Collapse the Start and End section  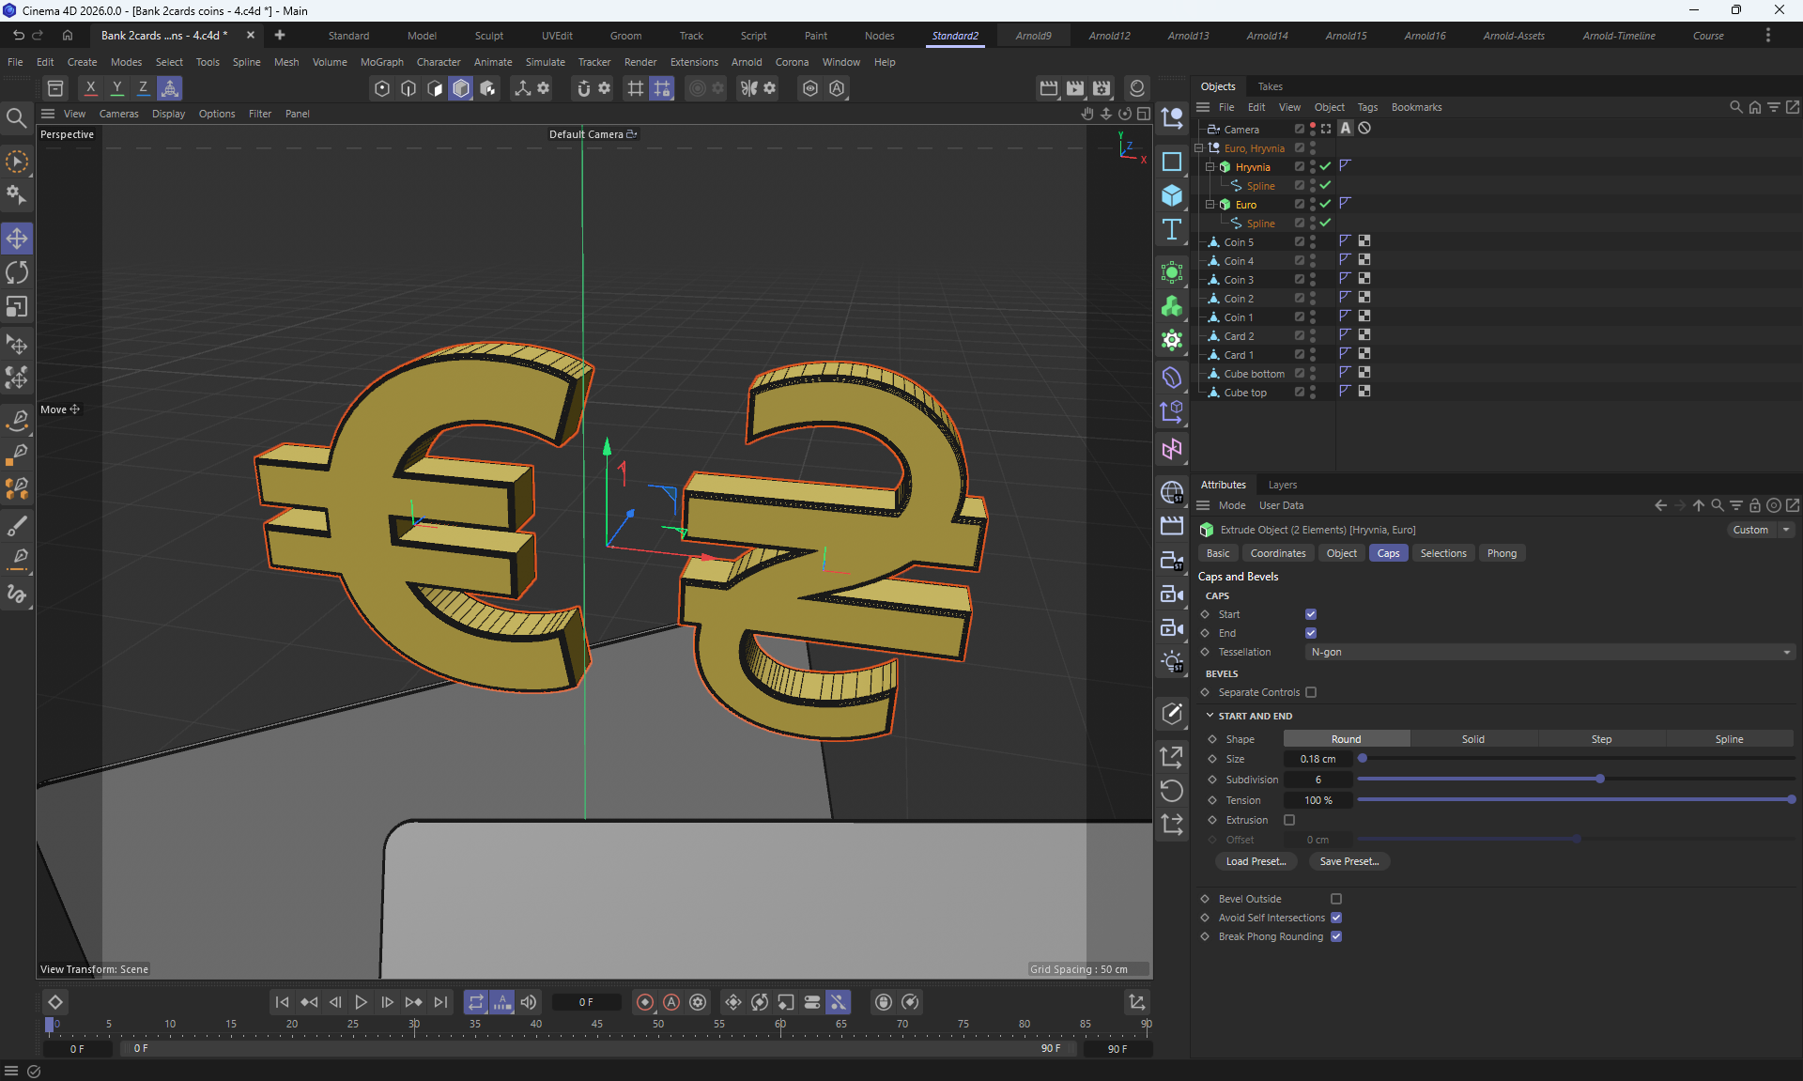coord(1210,716)
